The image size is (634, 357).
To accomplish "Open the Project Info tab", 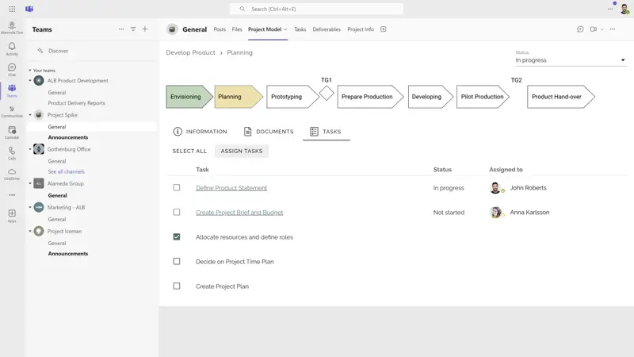I will point(361,29).
